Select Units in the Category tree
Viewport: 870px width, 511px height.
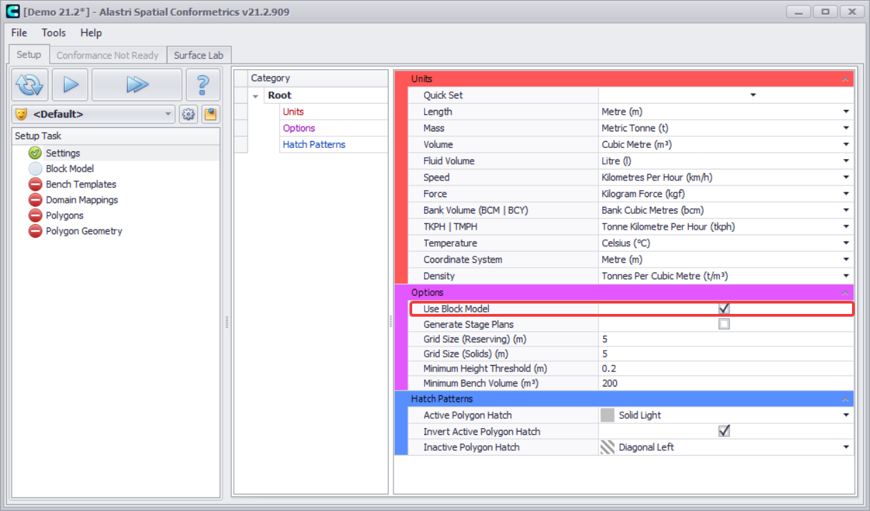click(x=293, y=111)
